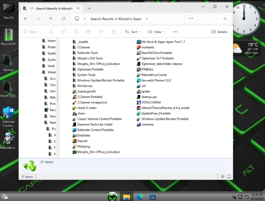Switch to large thumbnails view in status bar

(x=229, y=177)
